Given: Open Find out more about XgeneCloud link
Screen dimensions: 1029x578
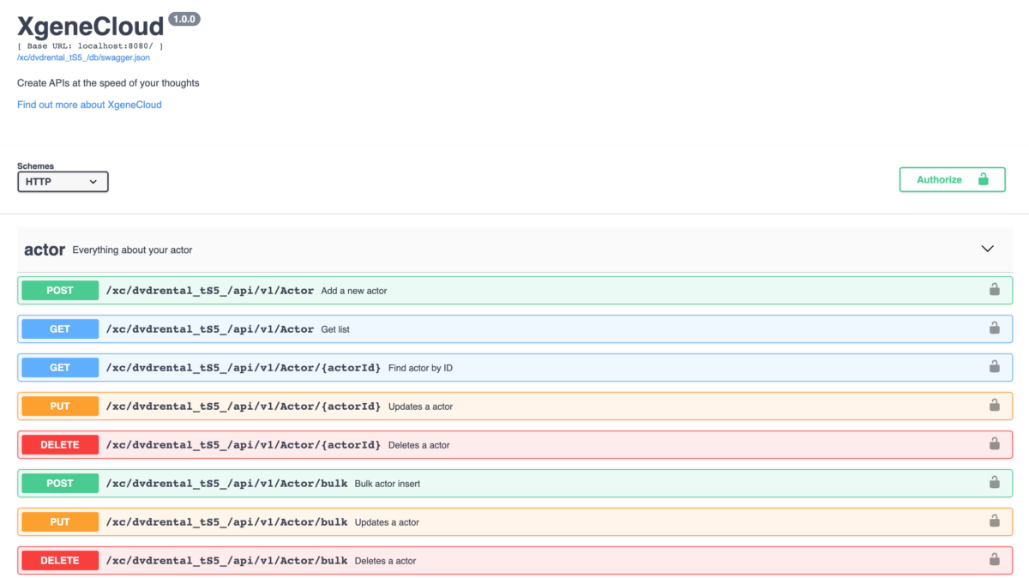Looking at the screenshot, I should 89,105.
